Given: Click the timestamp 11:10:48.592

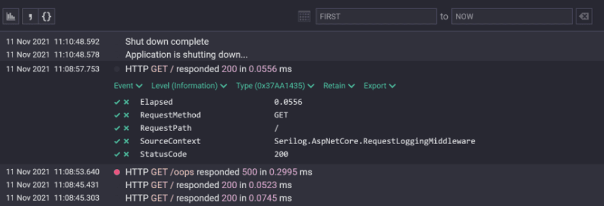Looking at the screenshot, I should (77, 42).
